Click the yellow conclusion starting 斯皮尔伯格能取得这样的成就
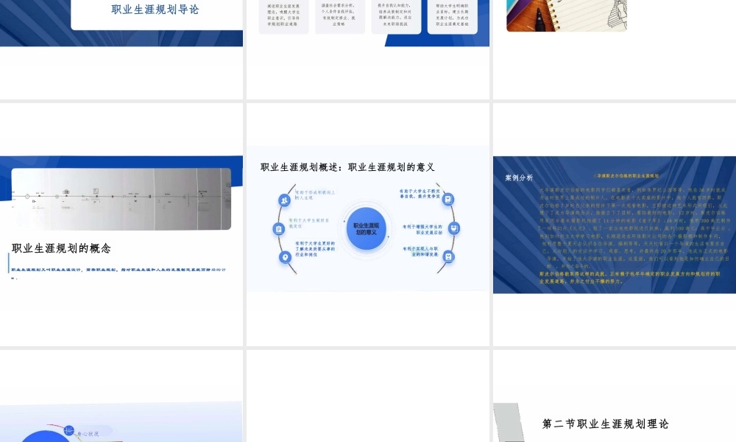The image size is (736, 442). click(629, 277)
